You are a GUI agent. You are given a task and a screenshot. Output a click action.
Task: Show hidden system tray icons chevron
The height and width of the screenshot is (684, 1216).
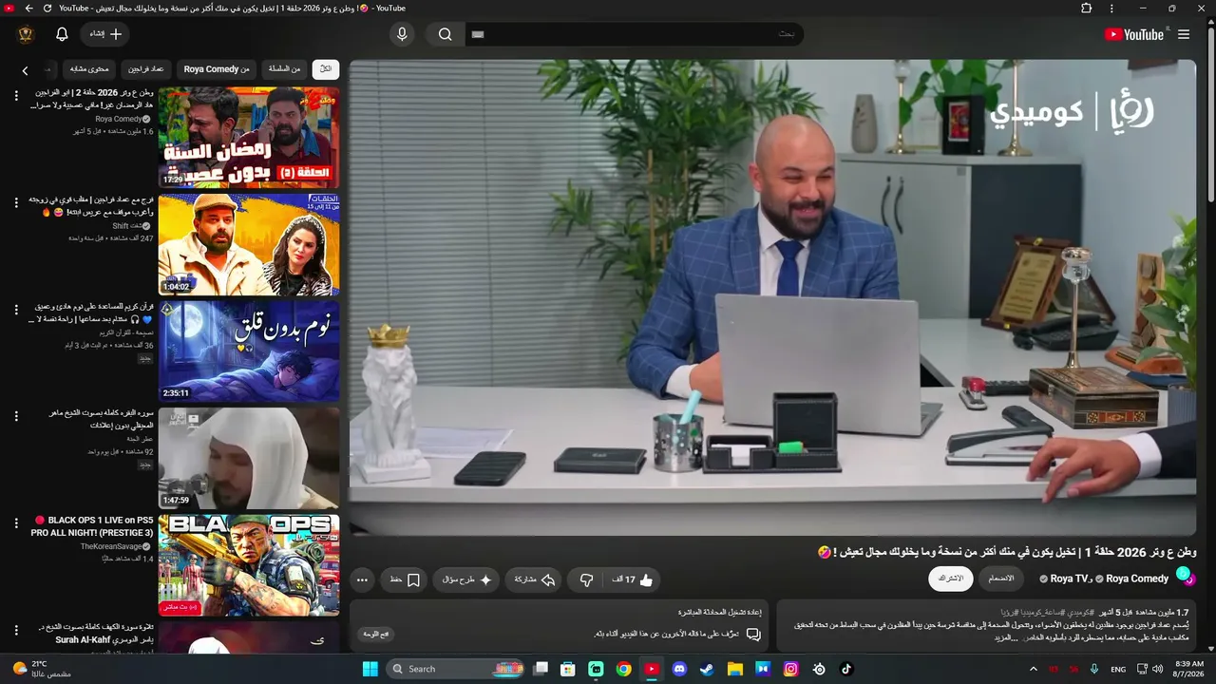pos(1034,669)
